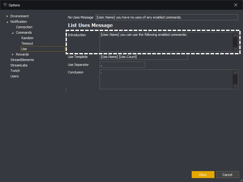The width and height of the screenshot is (243, 182).
Task: Select Environment in the options tree
Action: pyautogui.click(x=19, y=16)
